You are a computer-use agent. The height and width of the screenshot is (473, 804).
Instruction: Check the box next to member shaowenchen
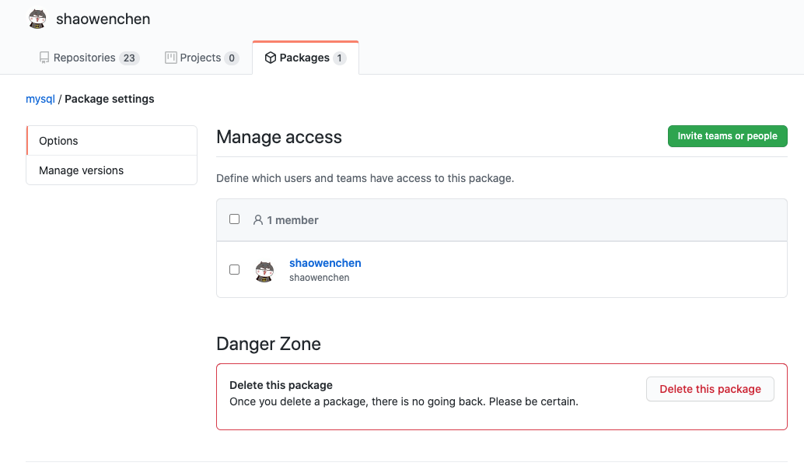point(234,270)
